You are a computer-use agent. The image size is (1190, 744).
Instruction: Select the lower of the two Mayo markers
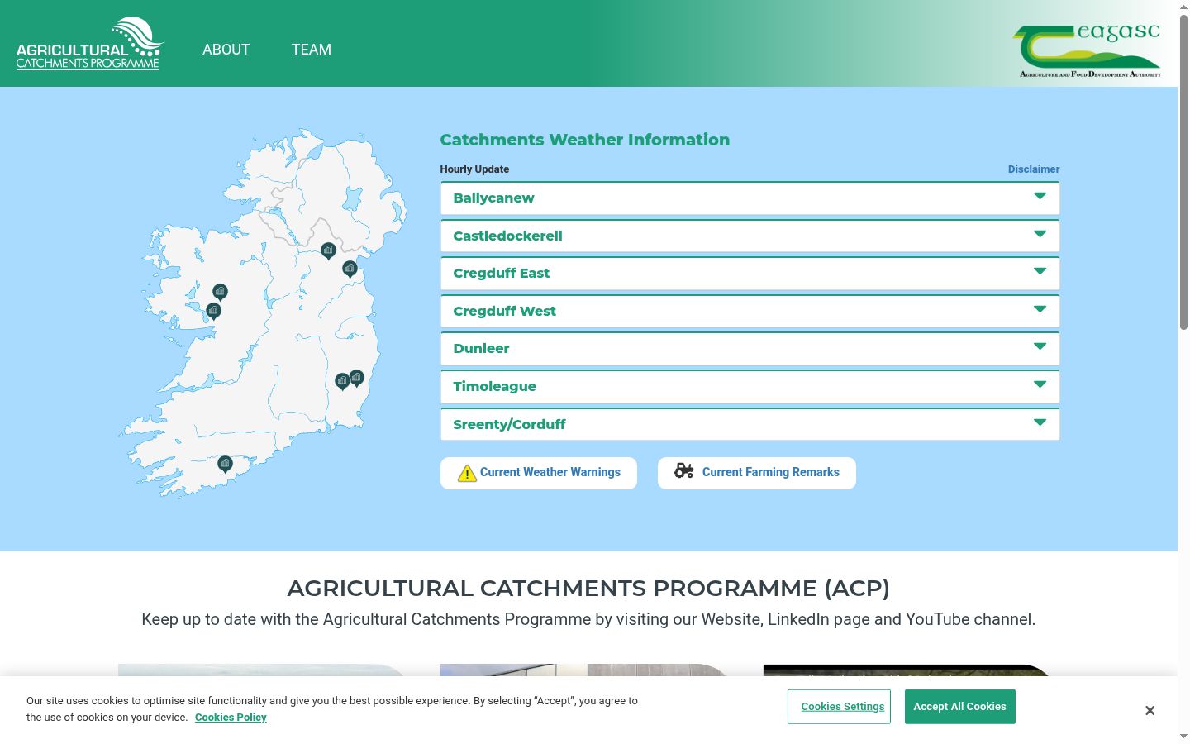[x=213, y=311]
